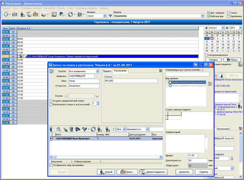Click the Сегодня button under the calendar
Screen dimensions: 244x180
213,60
